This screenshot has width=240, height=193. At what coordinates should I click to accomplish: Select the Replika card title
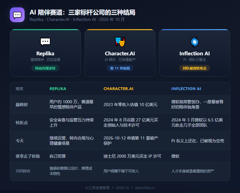click(45, 53)
